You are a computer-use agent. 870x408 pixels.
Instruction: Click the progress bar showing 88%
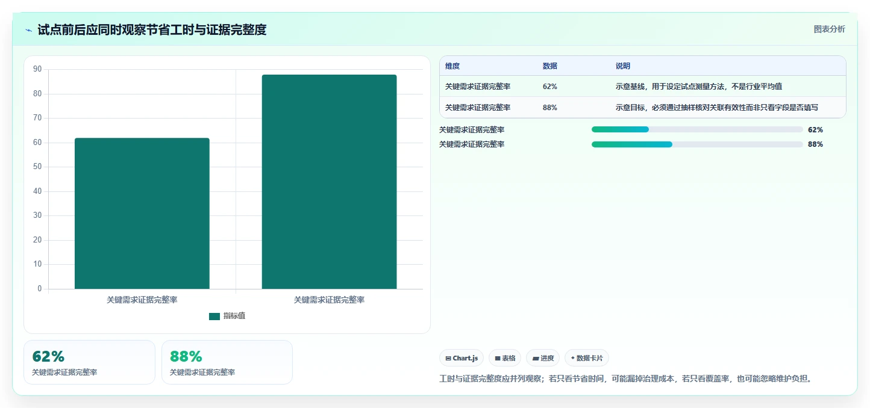coord(697,144)
